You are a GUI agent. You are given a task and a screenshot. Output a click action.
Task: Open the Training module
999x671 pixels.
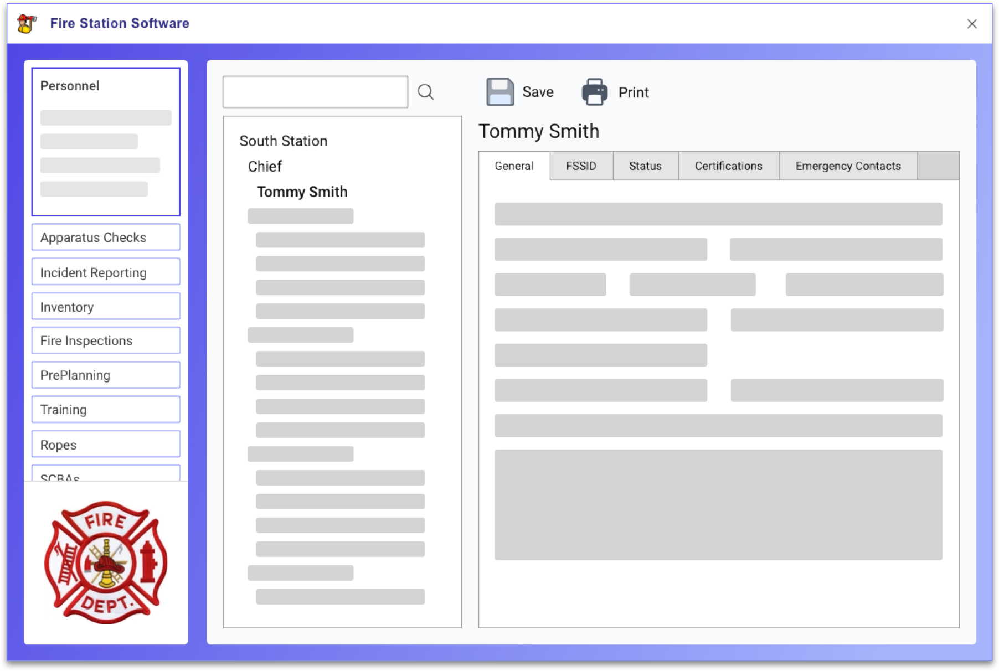click(x=106, y=410)
